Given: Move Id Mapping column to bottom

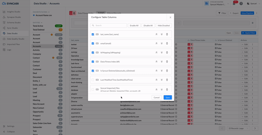Looking at the screenshot, I should (161, 52).
